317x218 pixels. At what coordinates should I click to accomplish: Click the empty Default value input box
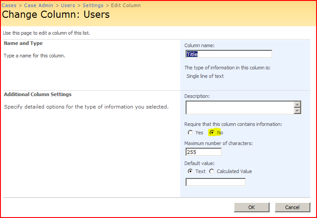[215, 182]
